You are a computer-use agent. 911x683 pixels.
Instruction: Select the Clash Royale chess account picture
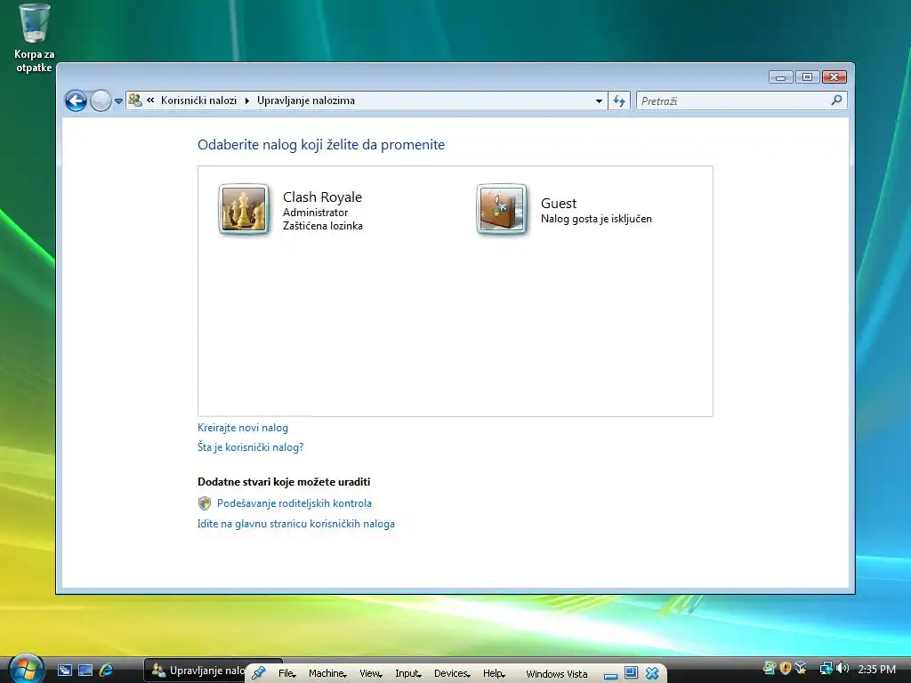pos(244,209)
